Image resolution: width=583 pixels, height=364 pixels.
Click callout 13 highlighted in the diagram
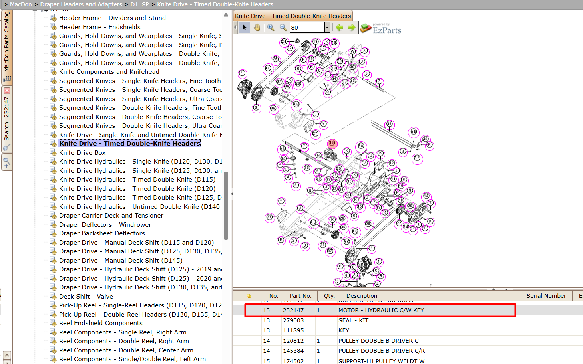tap(332, 143)
